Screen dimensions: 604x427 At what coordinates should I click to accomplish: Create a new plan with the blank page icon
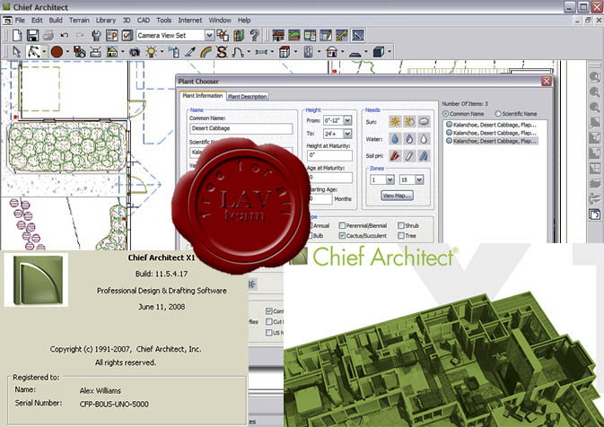(17, 35)
